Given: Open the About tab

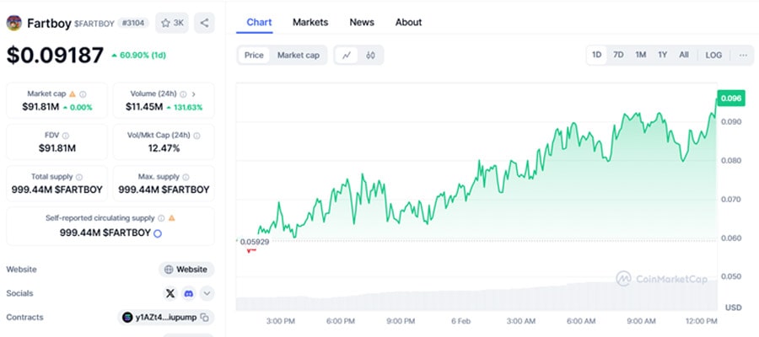Looking at the screenshot, I should pos(408,22).
